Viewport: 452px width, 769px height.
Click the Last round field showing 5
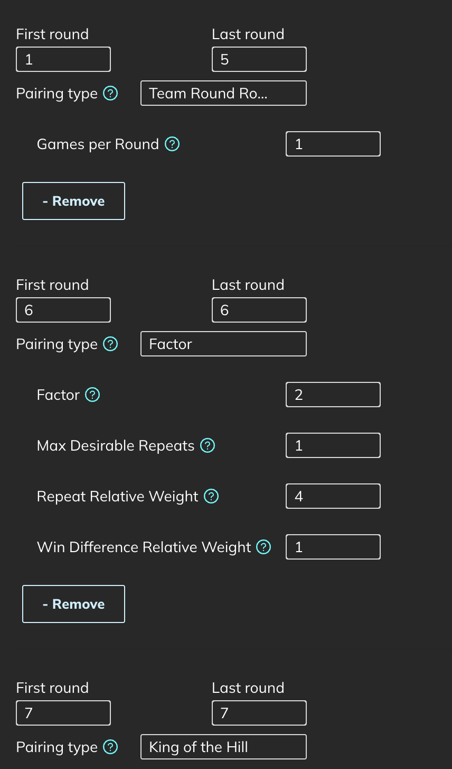[259, 60]
